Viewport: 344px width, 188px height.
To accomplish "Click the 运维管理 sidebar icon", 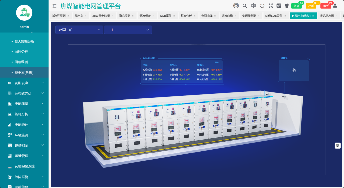I will 10,156.
